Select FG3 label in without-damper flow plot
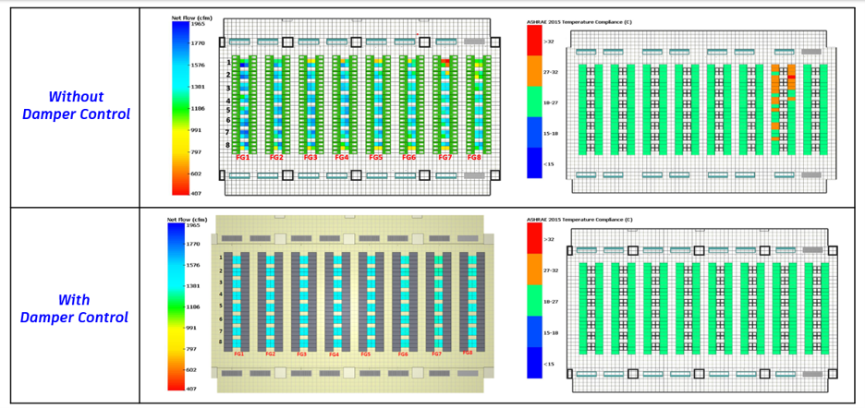Image resolution: width=865 pixels, height=408 pixels. coord(311,158)
